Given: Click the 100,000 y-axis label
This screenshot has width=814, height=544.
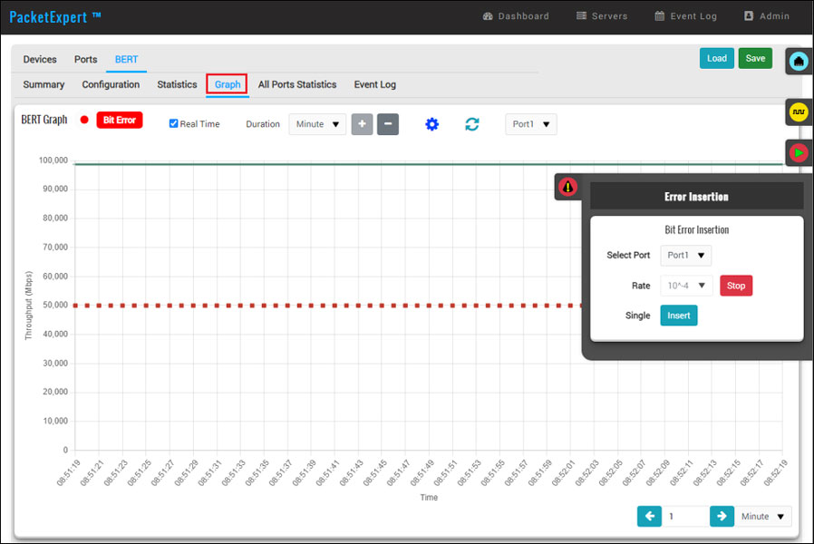Looking at the screenshot, I should pyautogui.click(x=53, y=160).
